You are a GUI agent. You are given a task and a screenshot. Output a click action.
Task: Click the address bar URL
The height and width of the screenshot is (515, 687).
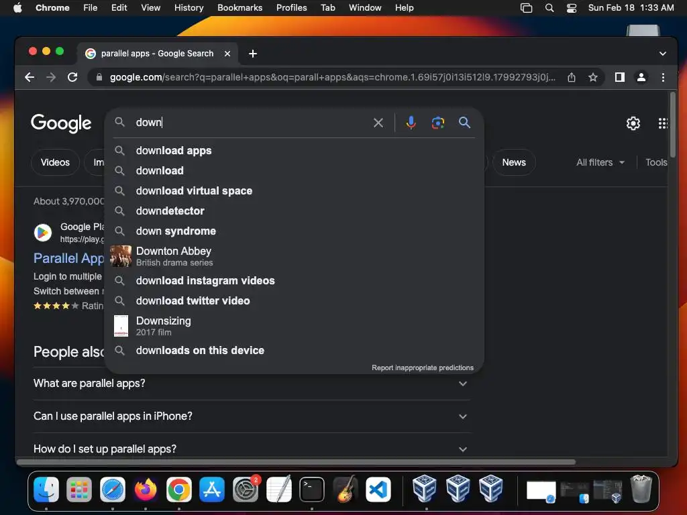(x=332, y=78)
